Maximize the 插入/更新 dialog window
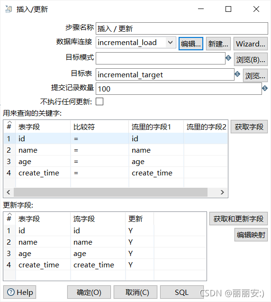The width and height of the screenshot is (271, 302). pos(228,9)
